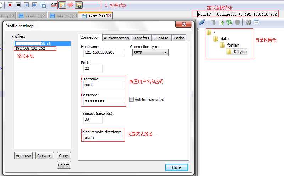Click the macro playback single arrow icon
The height and width of the screenshot is (176, 284).
coord(26,5)
